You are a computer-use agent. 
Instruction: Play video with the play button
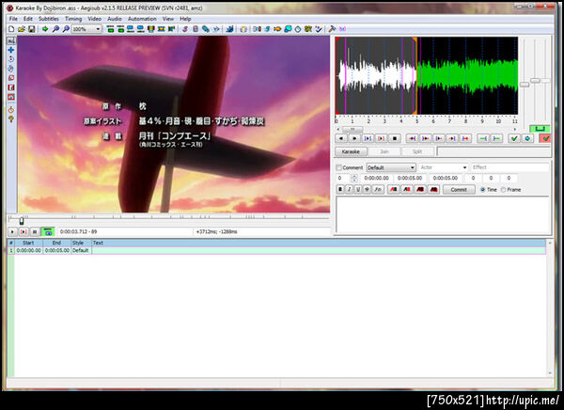click(x=12, y=232)
